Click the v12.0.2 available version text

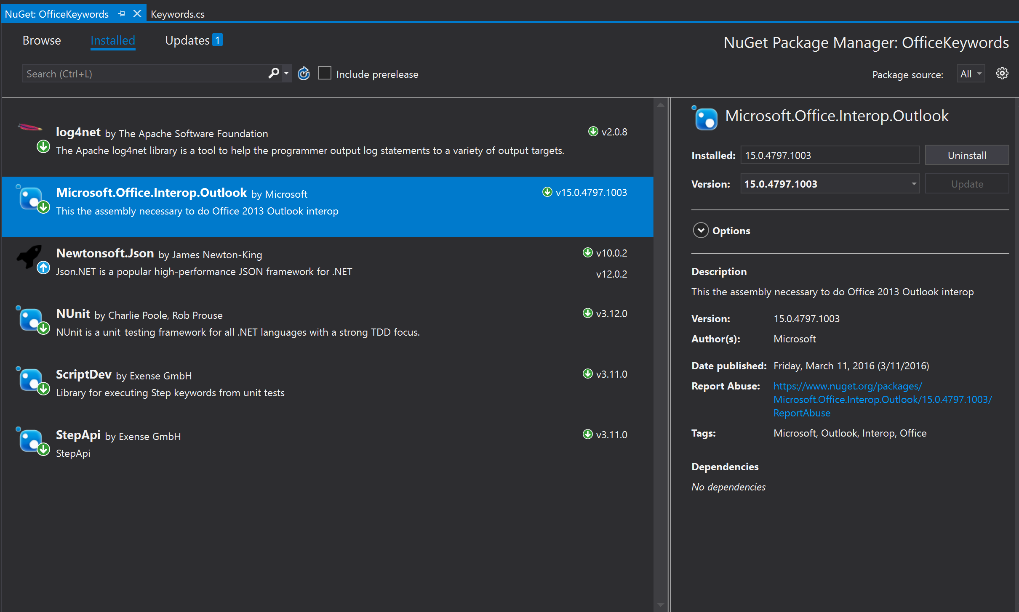(x=611, y=274)
